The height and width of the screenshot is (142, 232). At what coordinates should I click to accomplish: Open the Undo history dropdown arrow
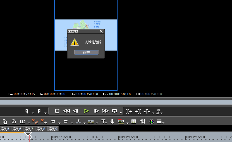tap(59, 123)
